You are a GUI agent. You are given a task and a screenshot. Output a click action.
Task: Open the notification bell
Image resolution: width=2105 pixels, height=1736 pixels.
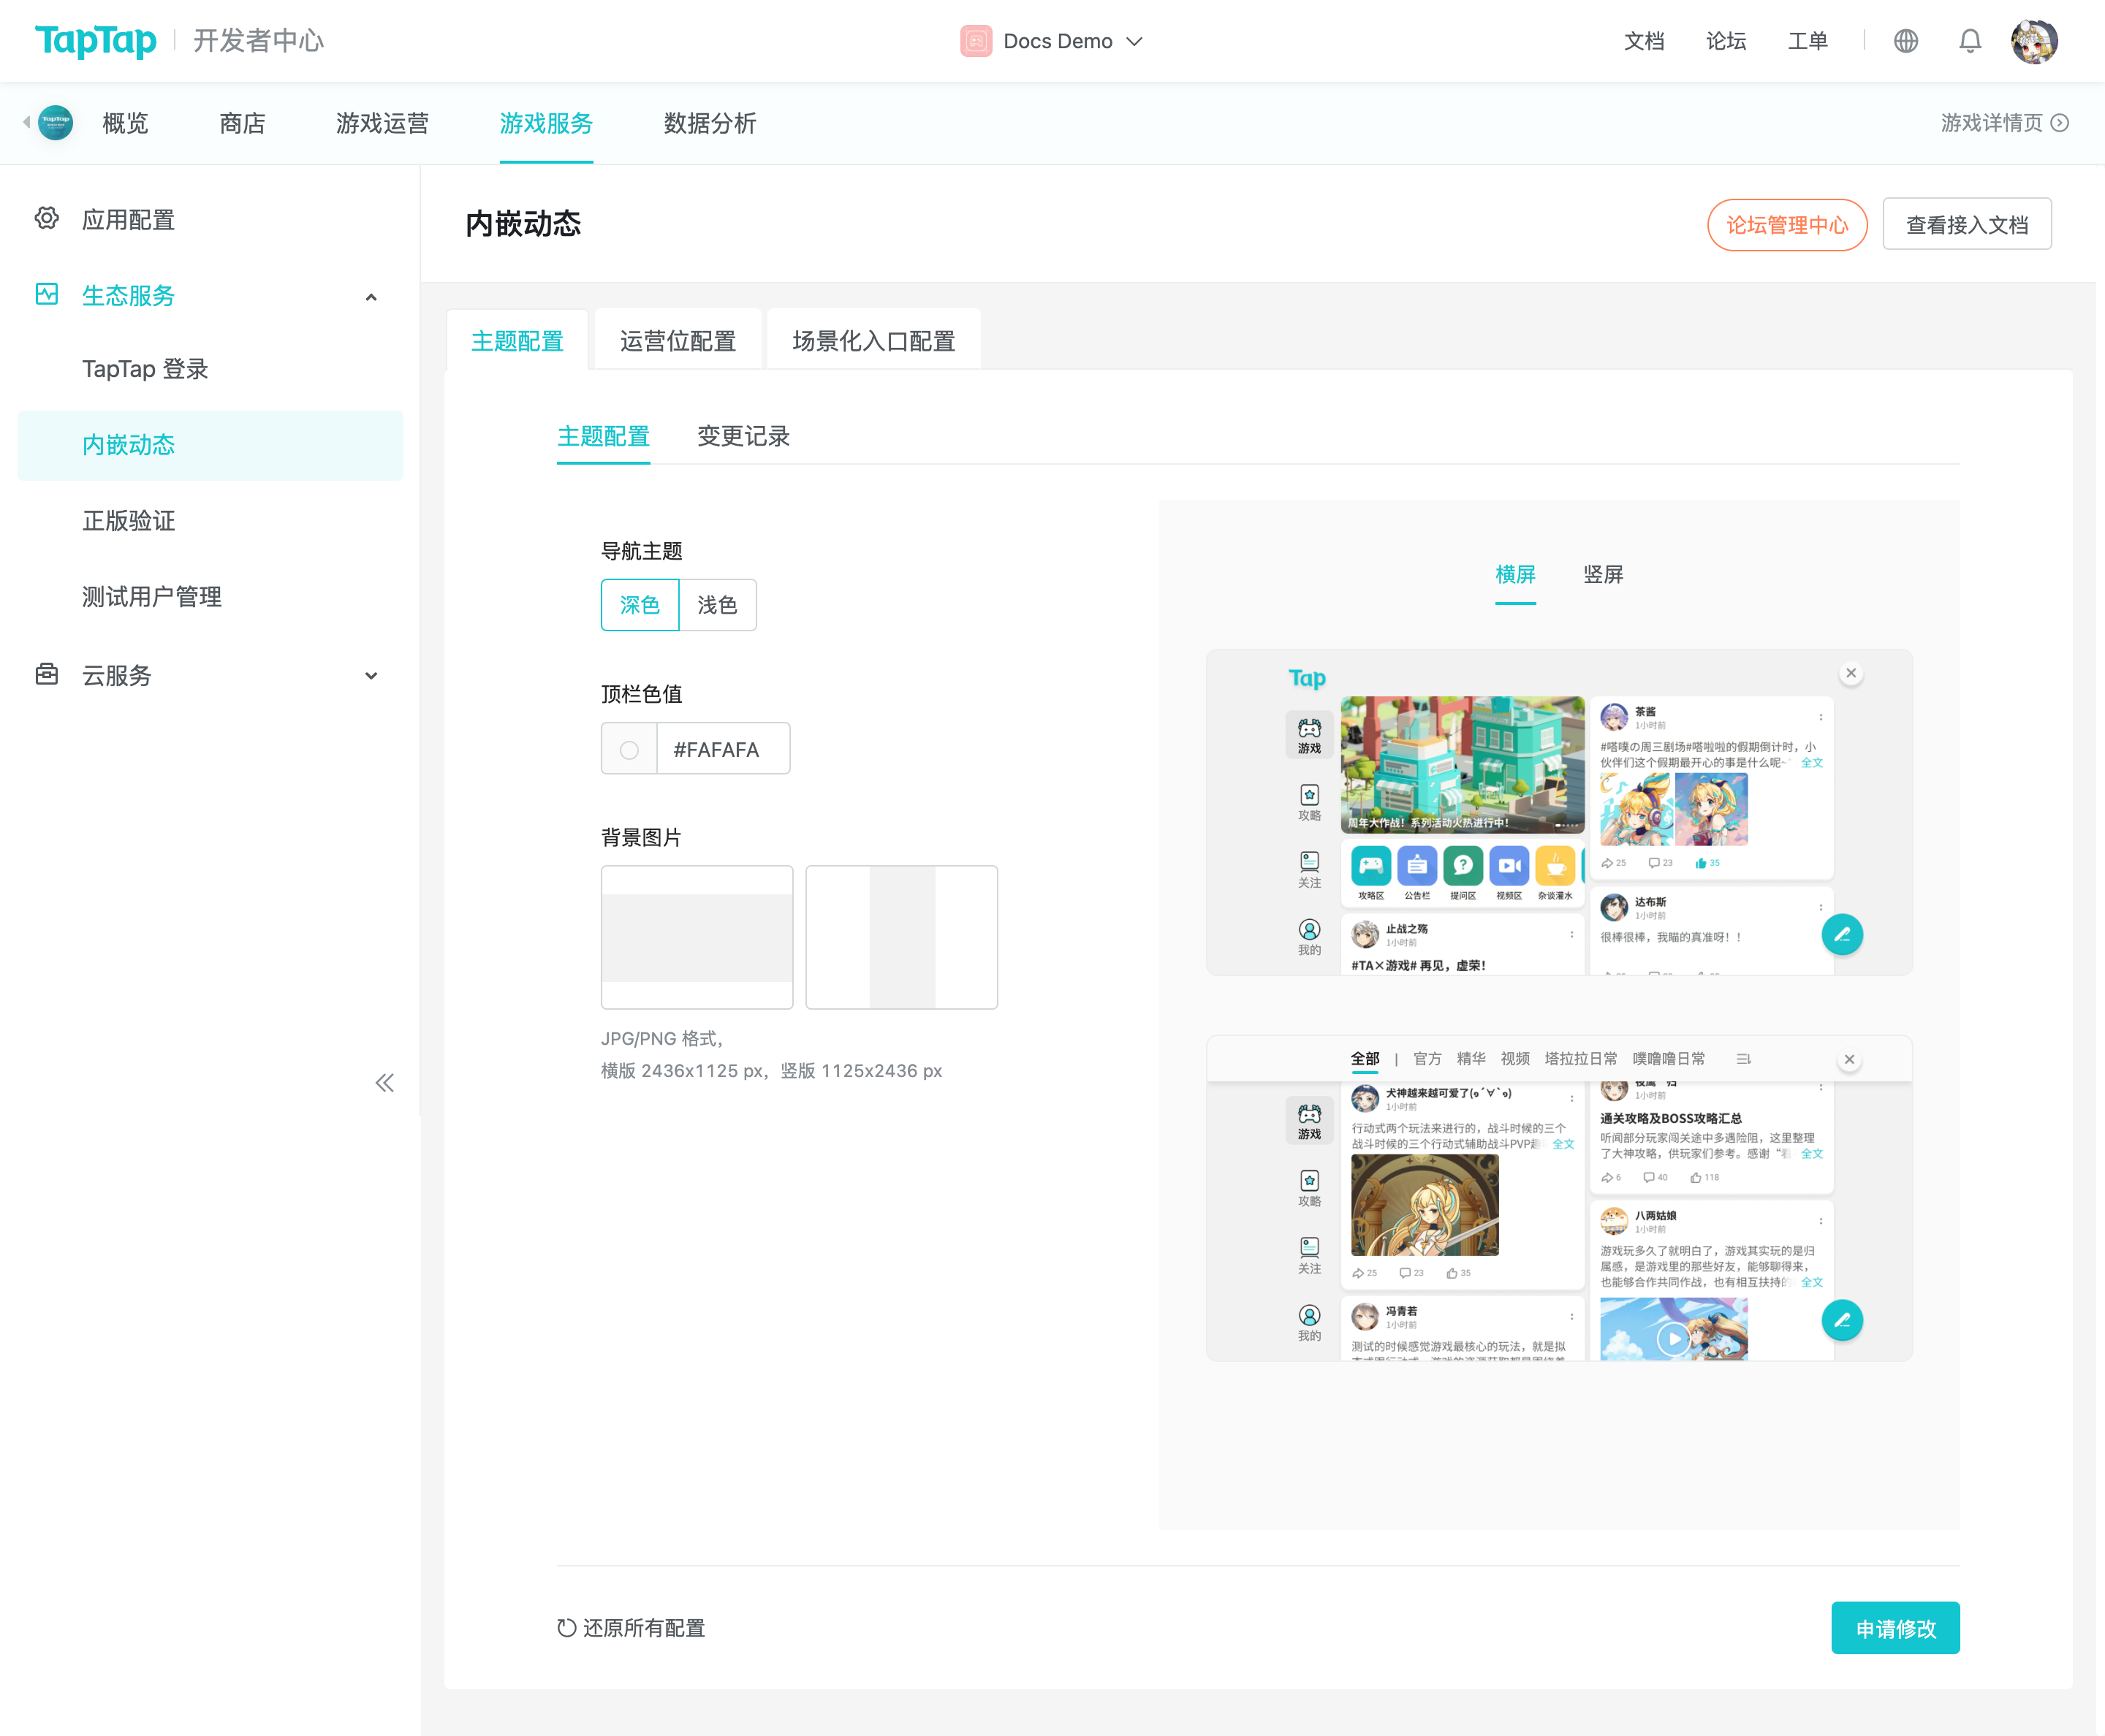[1970, 41]
